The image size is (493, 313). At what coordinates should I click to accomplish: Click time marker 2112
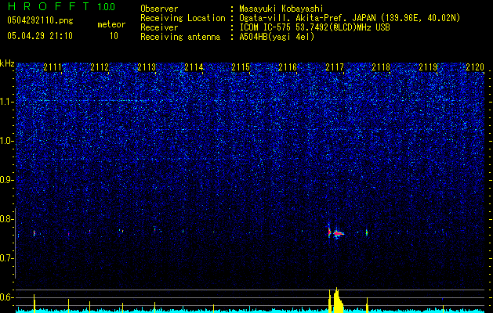pyautogui.click(x=100, y=67)
